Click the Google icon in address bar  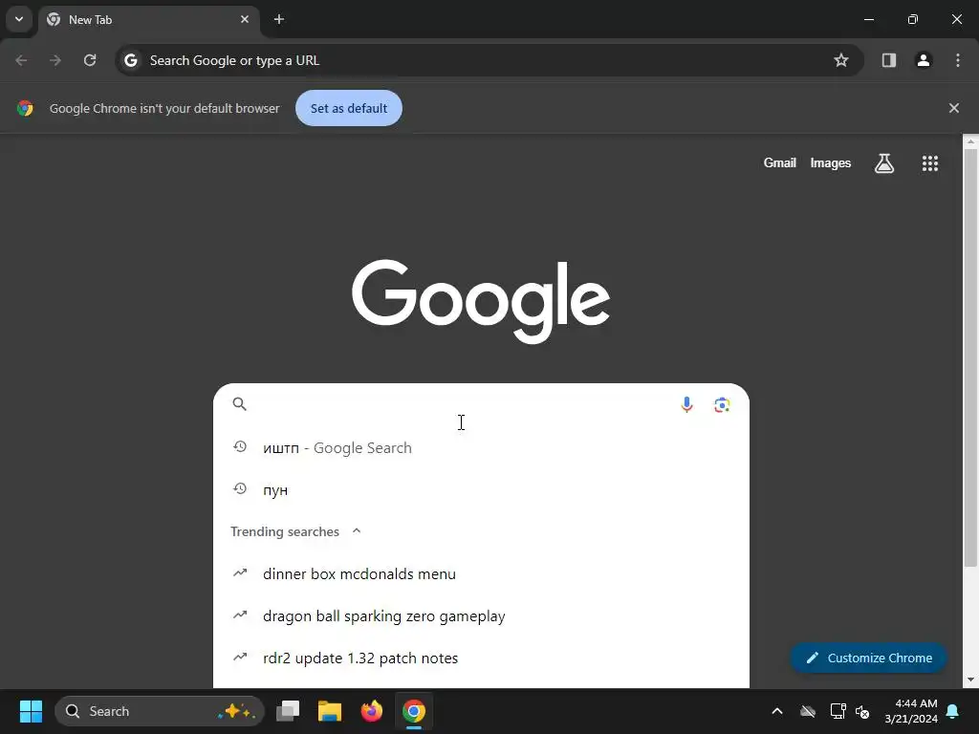(x=130, y=60)
